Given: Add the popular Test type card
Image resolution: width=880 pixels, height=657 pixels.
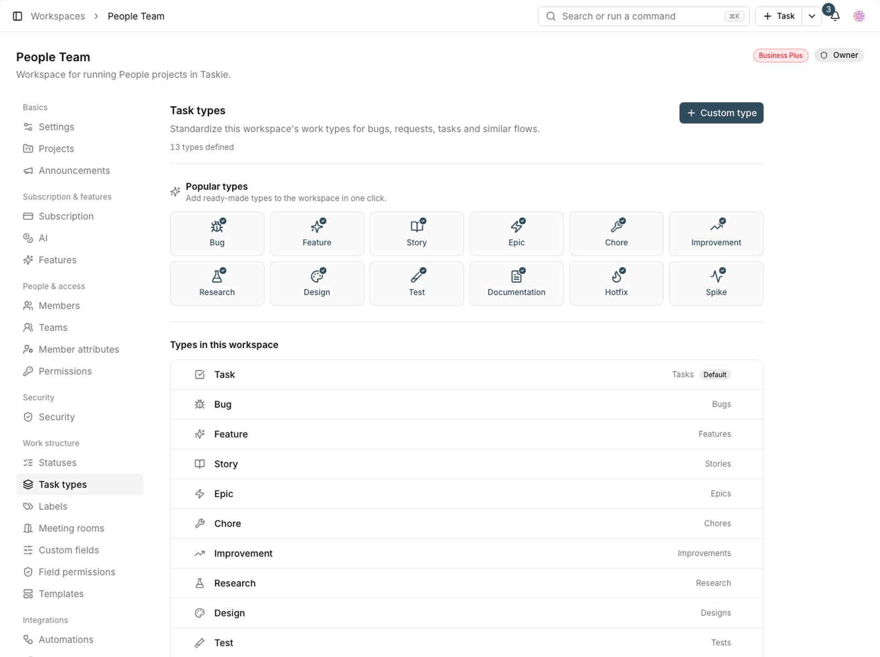Looking at the screenshot, I should coord(417,283).
